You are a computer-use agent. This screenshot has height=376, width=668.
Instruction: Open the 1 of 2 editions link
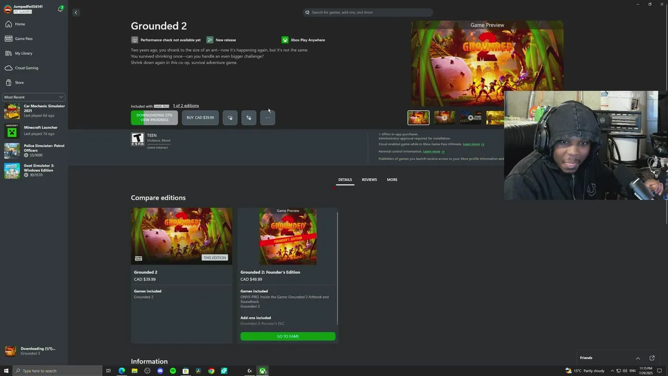[186, 106]
